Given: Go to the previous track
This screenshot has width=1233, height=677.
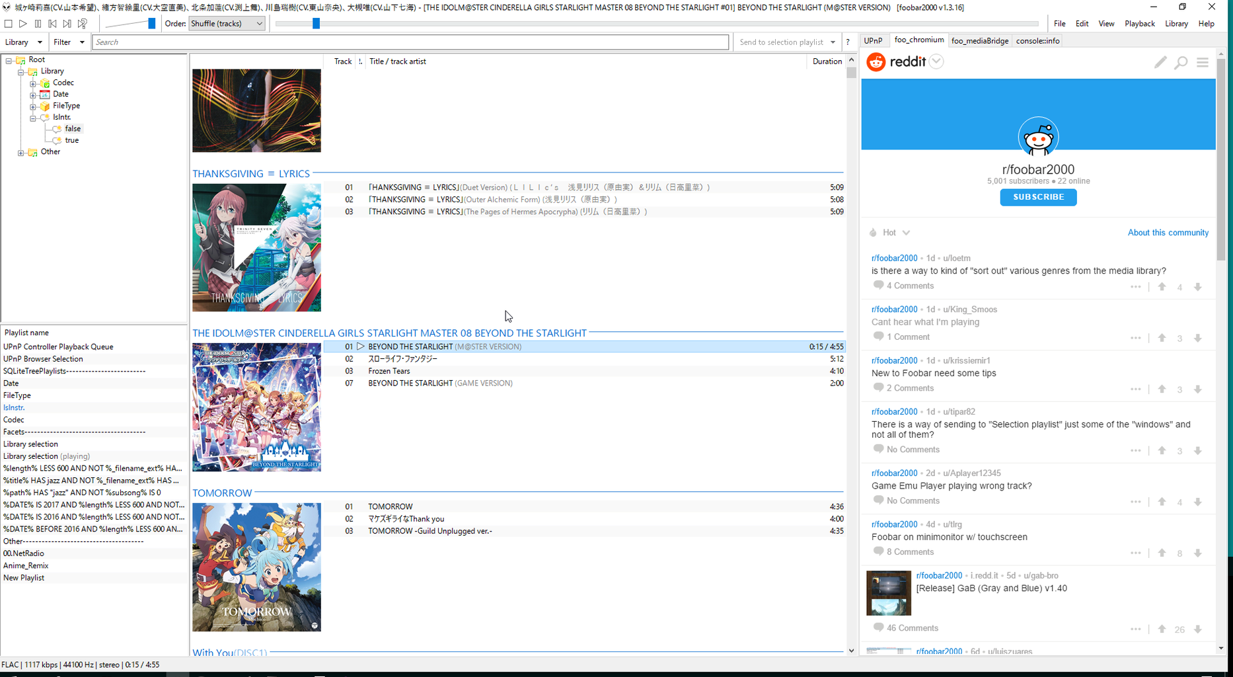Looking at the screenshot, I should coord(52,24).
